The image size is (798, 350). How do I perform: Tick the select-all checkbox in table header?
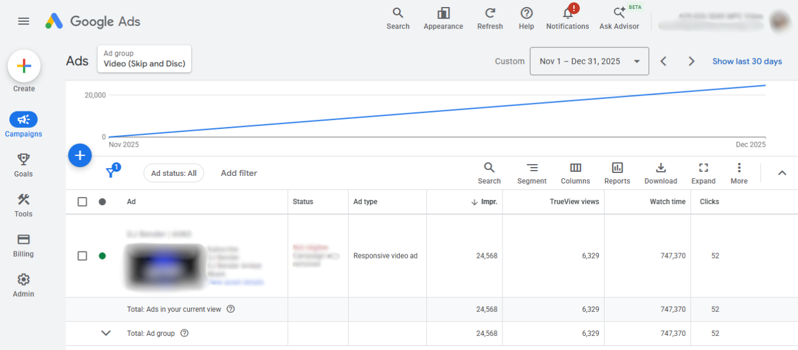[x=82, y=202]
